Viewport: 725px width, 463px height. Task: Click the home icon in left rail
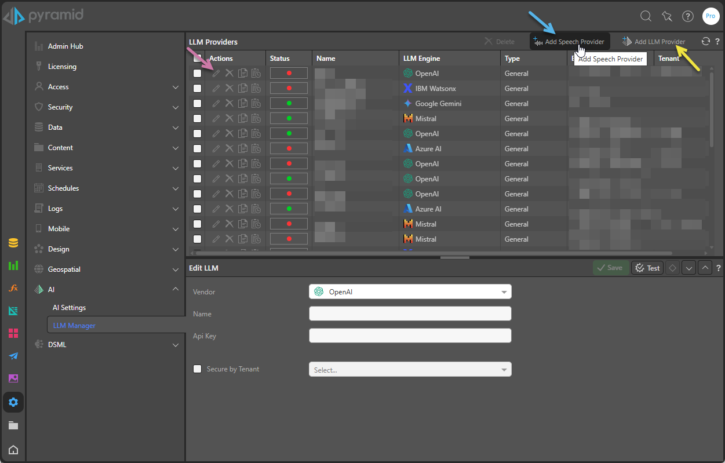13,450
